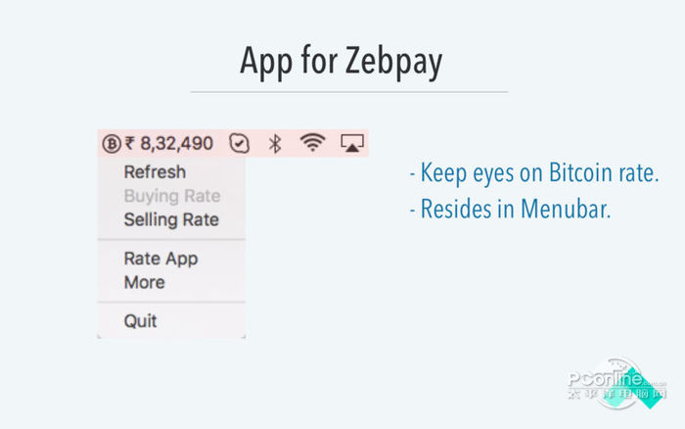The width and height of the screenshot is (685, 429).
Task: Switch to Selling Rate in the menu
Action: (170, 219)
